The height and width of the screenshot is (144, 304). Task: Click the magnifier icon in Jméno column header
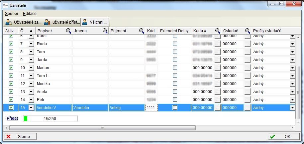pos(105,31)
